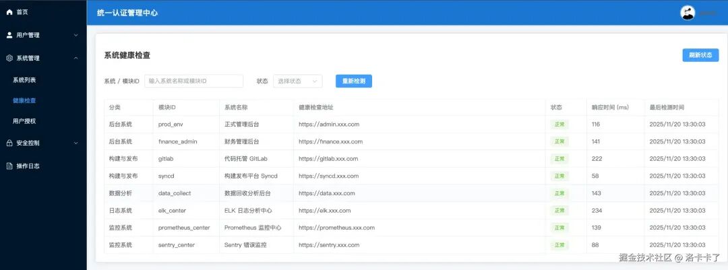This screenshot has height=270, width=728.
Task: Click the https://admin.xxx.com address
Action: (x=329, y=125)
